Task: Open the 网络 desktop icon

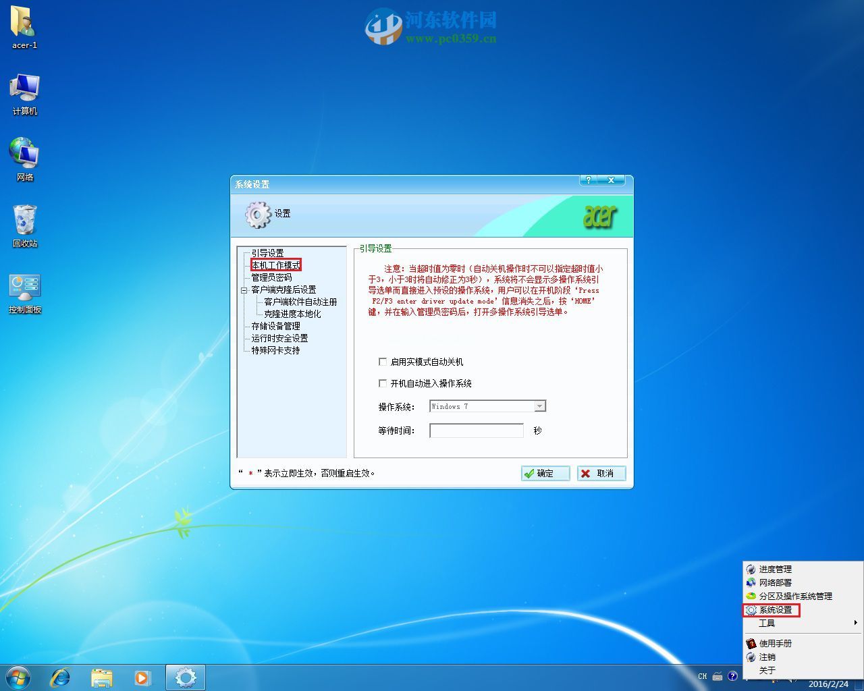Action: (24, 159)
